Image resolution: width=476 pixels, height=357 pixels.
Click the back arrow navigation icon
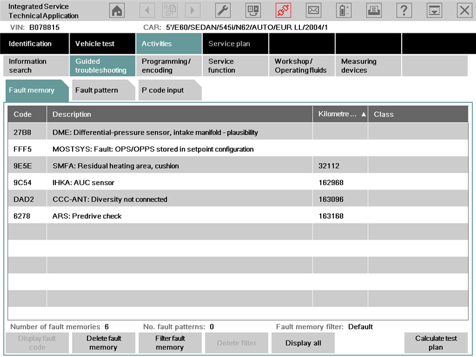[147, 11]
